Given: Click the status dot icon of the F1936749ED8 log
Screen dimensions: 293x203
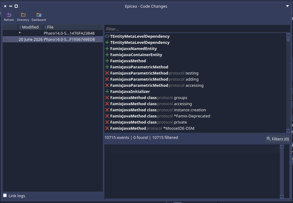Looking at the screenshot, I should (x=6, y=39).
